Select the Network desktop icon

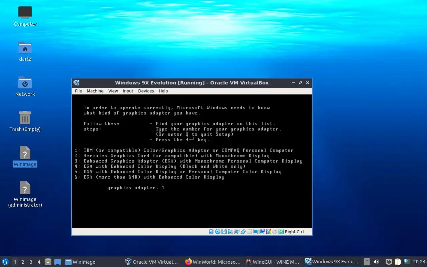click(25, 86)
